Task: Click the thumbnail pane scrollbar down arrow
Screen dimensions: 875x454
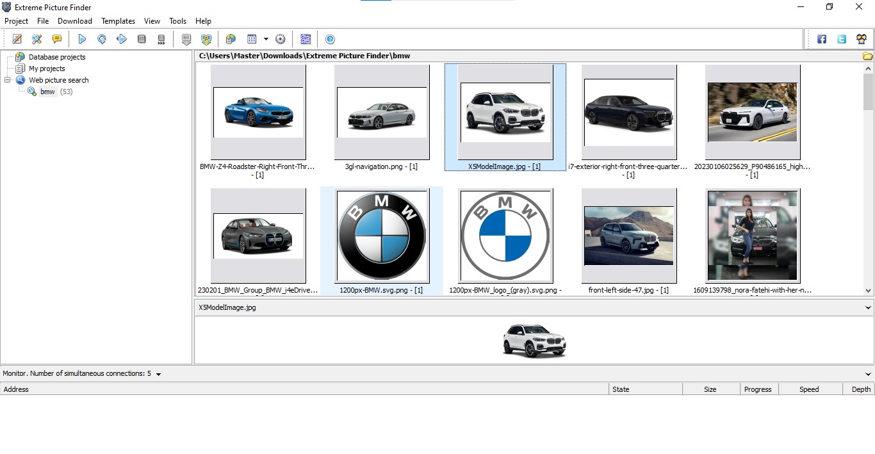Action: coord(868,290)
